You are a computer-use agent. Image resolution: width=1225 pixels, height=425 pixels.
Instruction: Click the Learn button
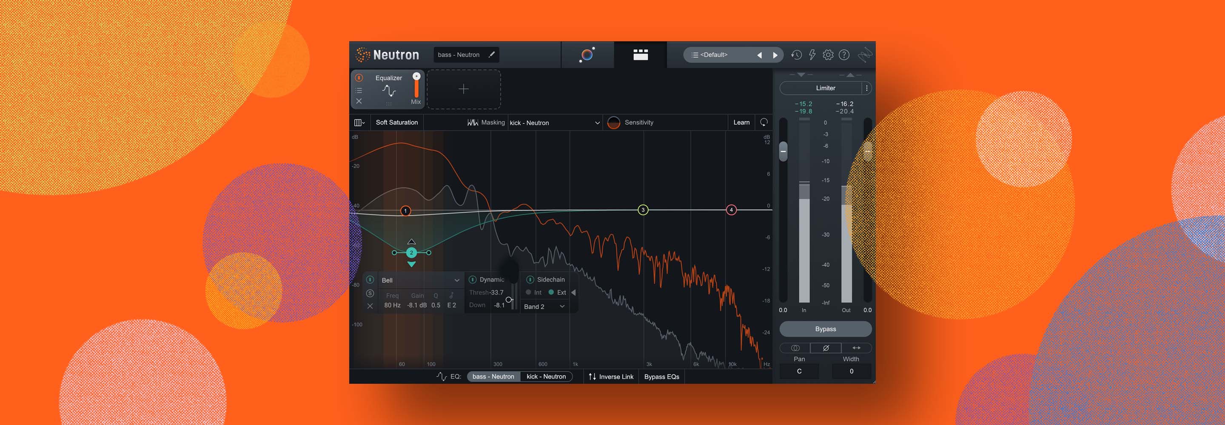[x=741, y=123]
